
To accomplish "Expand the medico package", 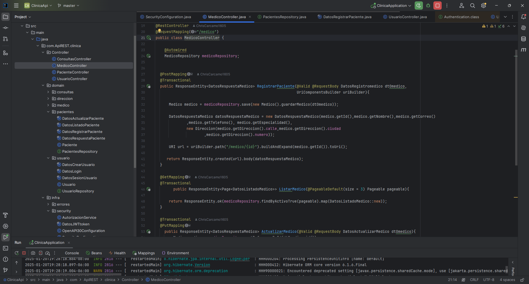I will (48, 105).
